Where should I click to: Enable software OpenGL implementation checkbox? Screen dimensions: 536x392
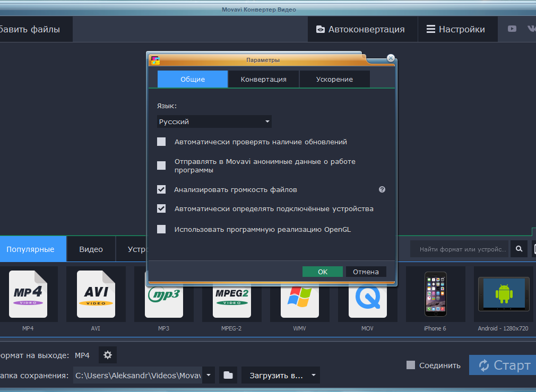pos(161,229)
